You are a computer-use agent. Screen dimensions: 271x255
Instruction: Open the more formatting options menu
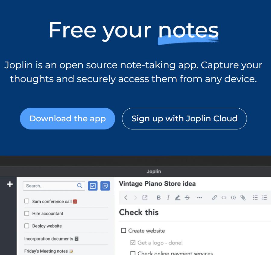[200, 198]
